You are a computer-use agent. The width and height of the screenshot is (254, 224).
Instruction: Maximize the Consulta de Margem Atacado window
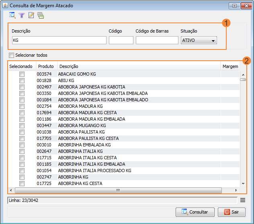pos(234,6)
